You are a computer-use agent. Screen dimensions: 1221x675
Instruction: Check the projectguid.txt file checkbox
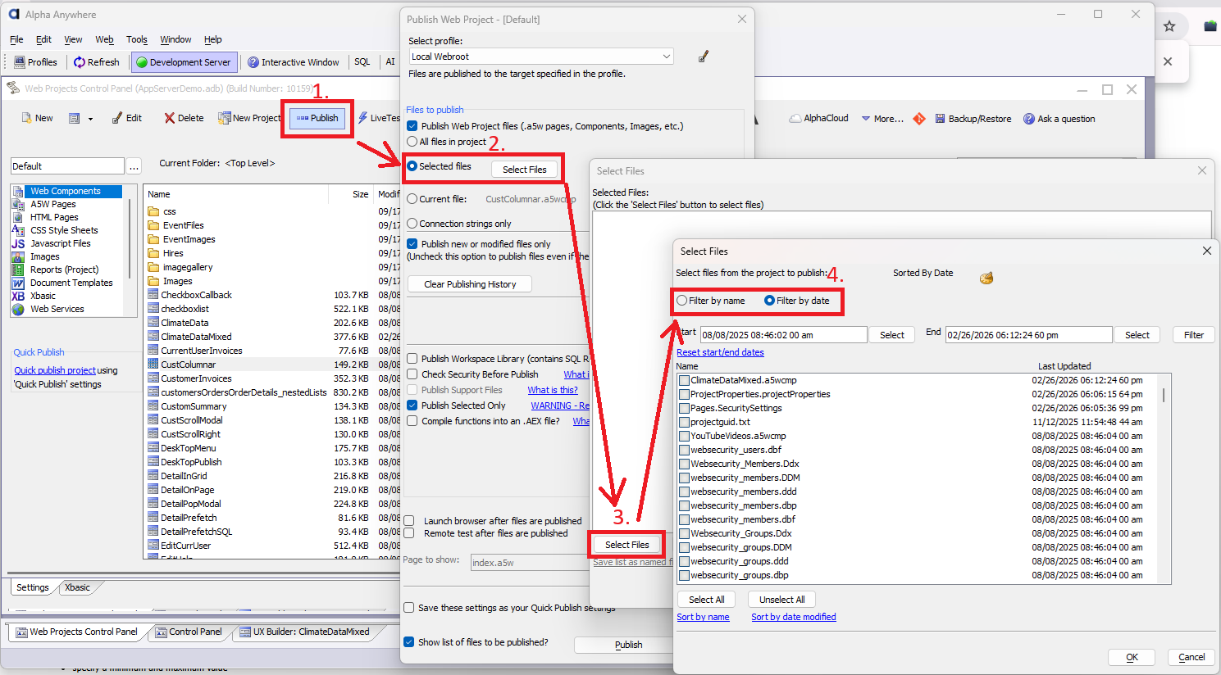pos(684,422)
